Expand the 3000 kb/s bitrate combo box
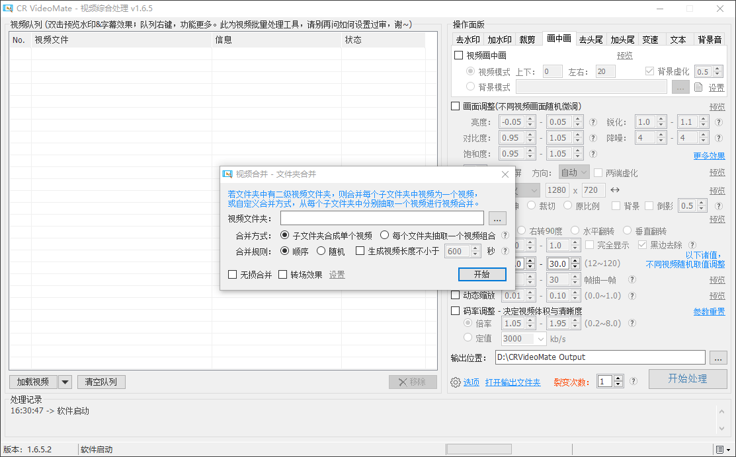This screenshot has width=736, height=457. click(x=540, y=339)
